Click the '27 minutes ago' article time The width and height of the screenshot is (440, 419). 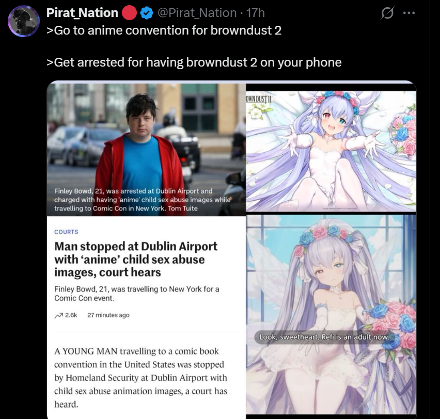pyautogui.click(x=108, y=315)
